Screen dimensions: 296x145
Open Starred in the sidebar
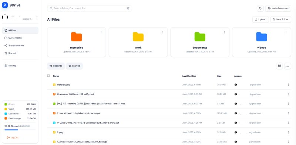(x=20, y=53)
